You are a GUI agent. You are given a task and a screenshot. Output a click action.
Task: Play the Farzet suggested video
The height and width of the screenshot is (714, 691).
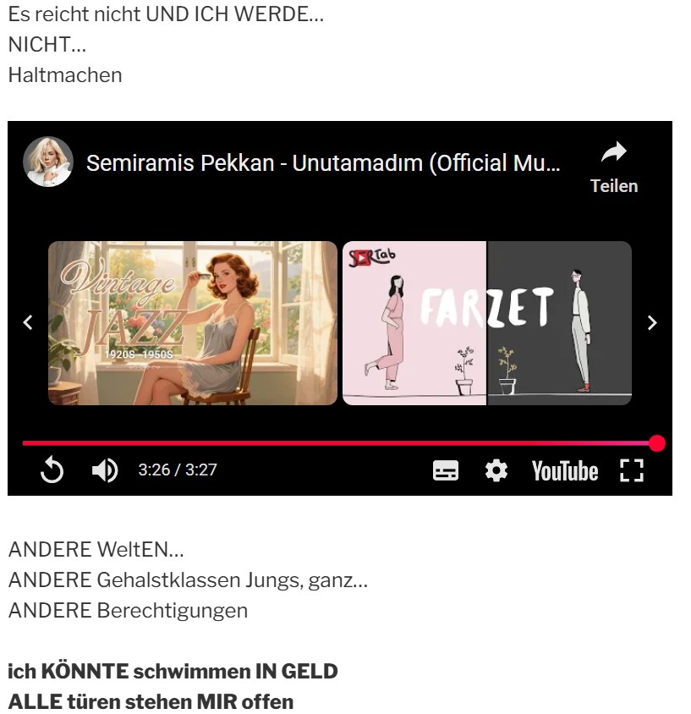(x=486, y=323)
